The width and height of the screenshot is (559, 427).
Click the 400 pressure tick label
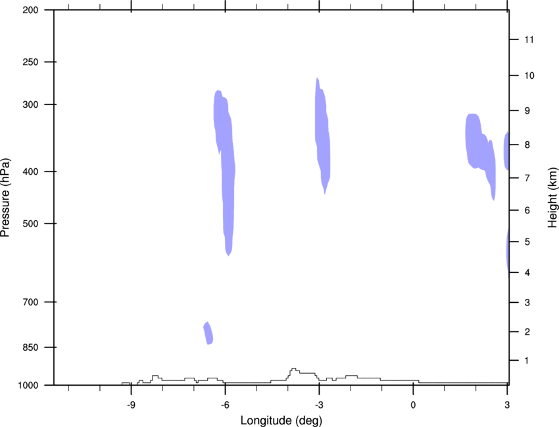pos(30,171)
